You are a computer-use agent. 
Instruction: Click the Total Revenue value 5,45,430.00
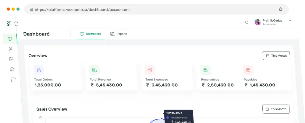tap(109, 85)
